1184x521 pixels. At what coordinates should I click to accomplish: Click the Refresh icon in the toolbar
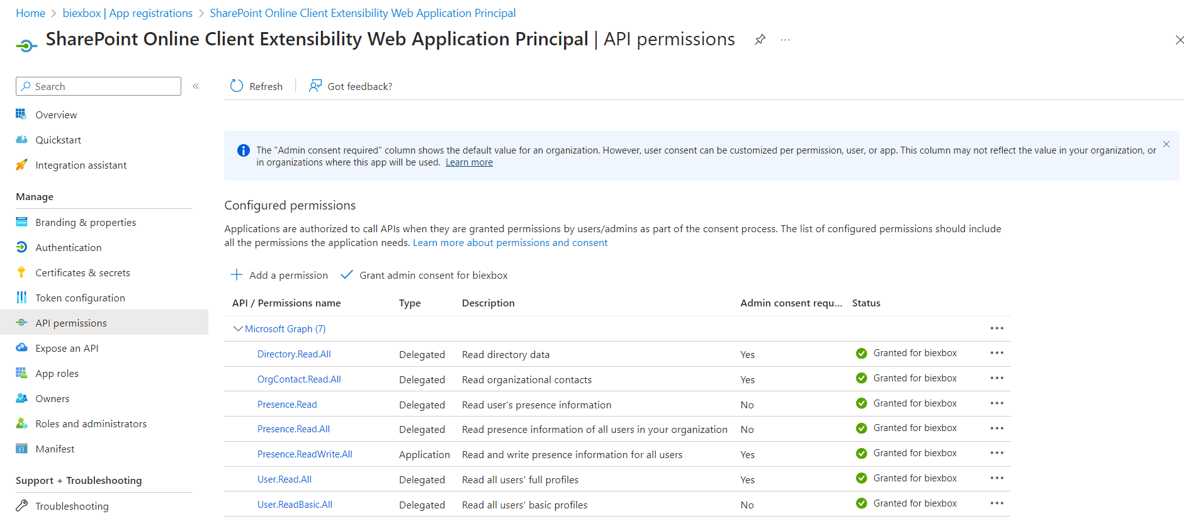click(x=237, y=86)
